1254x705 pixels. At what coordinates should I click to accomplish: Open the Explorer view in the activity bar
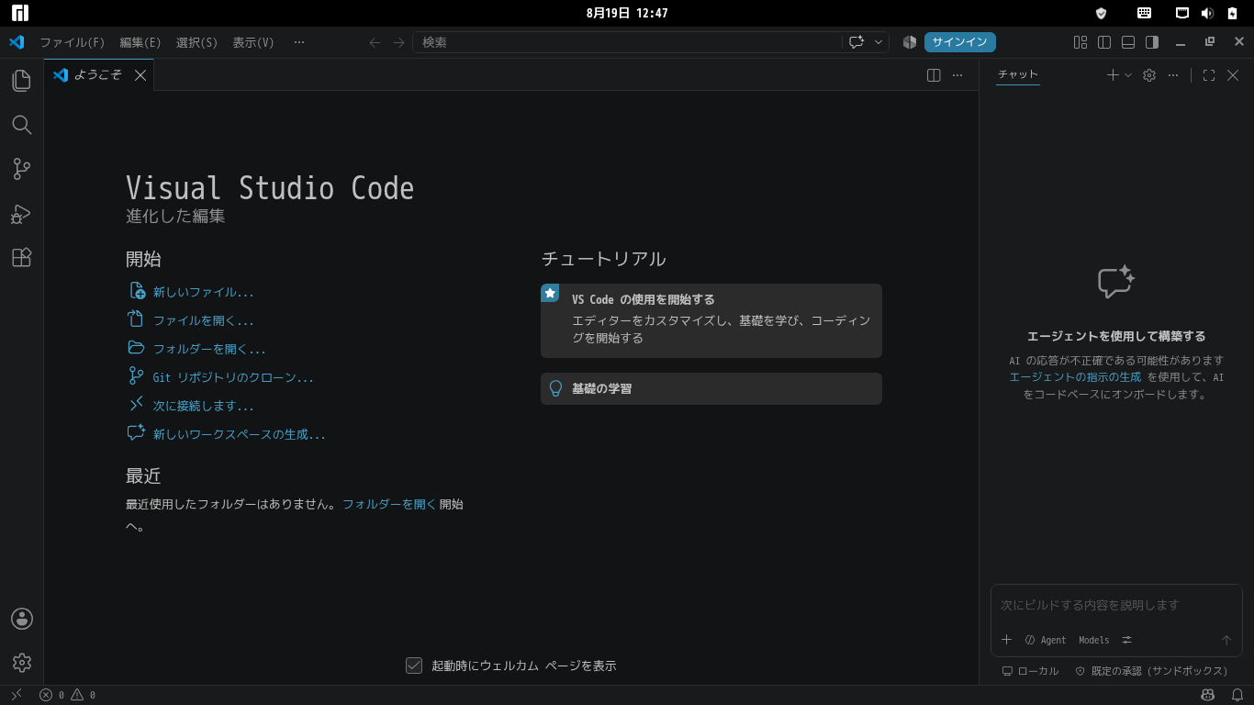tap(22, 80)
